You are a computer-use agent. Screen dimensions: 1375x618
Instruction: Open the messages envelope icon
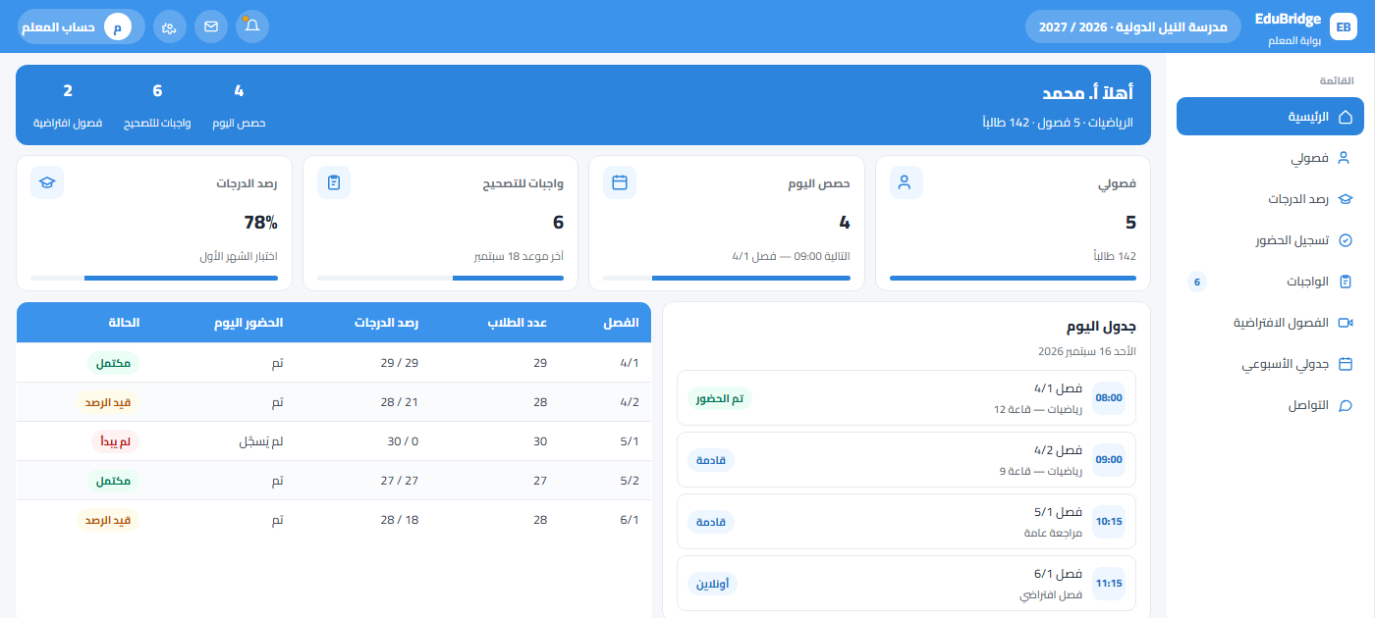211,26
